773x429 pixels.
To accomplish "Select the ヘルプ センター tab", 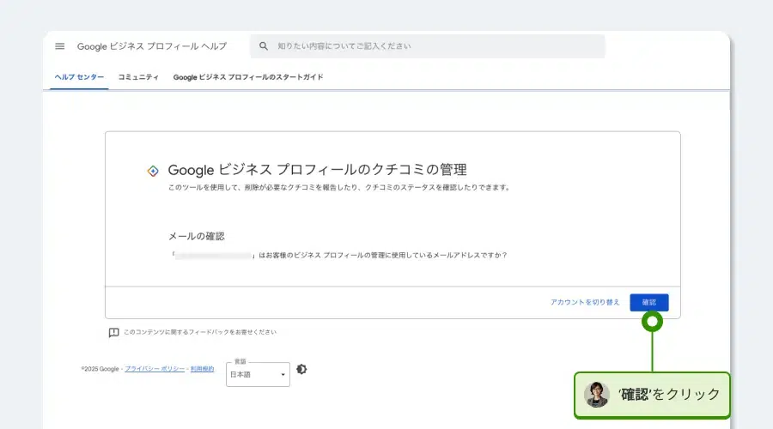I will tap(79, 77).
